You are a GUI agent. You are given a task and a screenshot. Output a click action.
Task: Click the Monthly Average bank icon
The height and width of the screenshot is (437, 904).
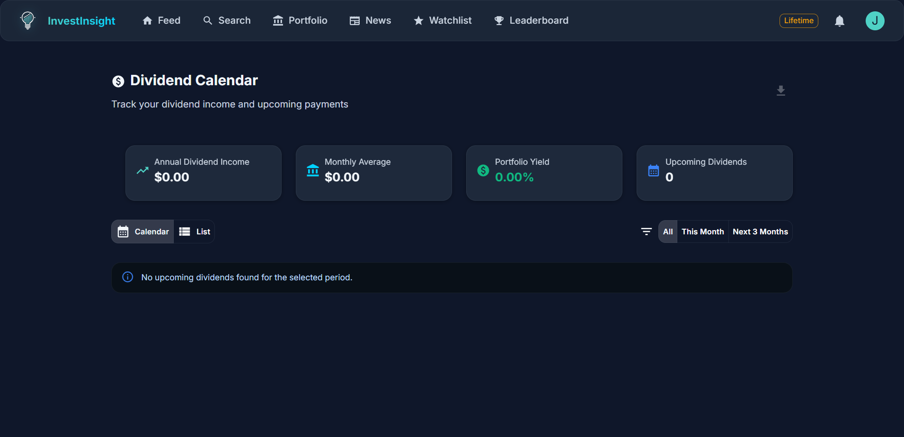[312, 170]
